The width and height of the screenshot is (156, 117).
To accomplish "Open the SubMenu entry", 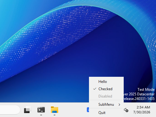I will 106,105.
